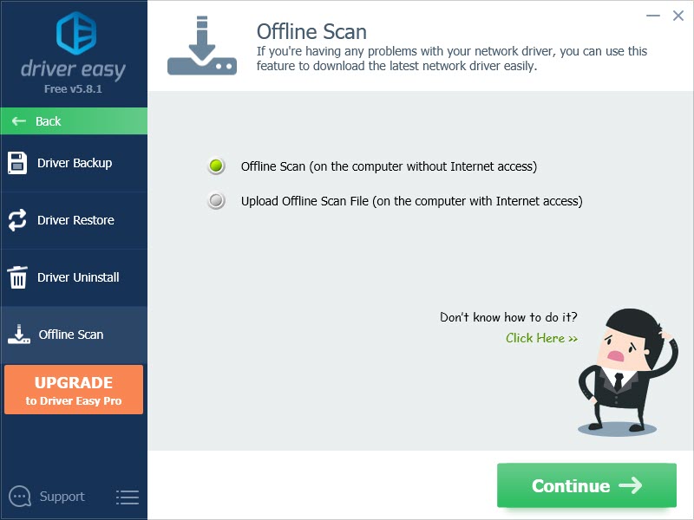Select the Upload Offline Scan File radio button
694x520 pixels.
coord(216,201)
